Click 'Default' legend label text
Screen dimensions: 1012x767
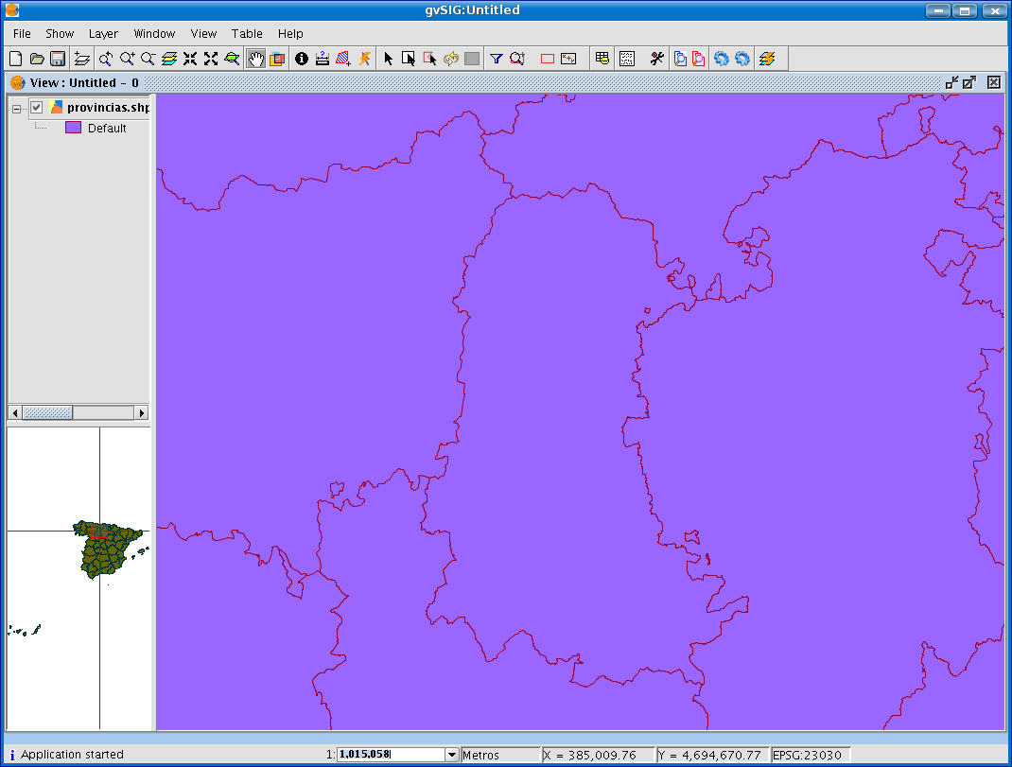click(x=107, y=129)
